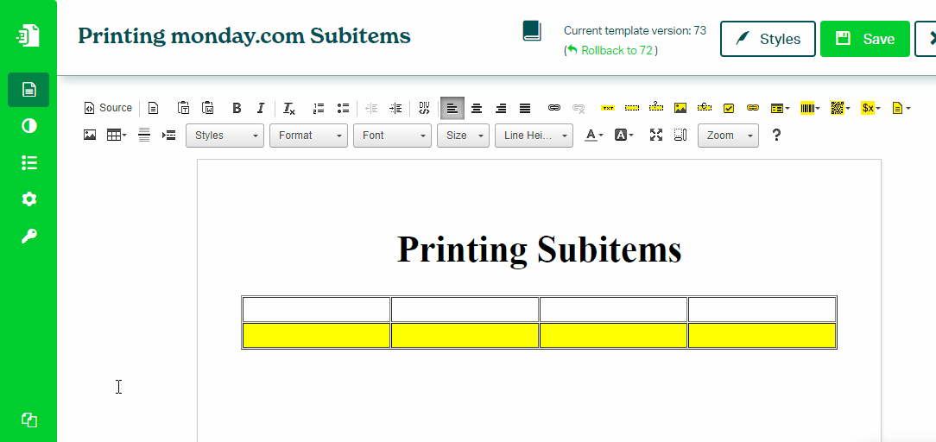This screenshot has width=936, height=442.
Task: Open the documentation book icon
Action: pos(532,32)
